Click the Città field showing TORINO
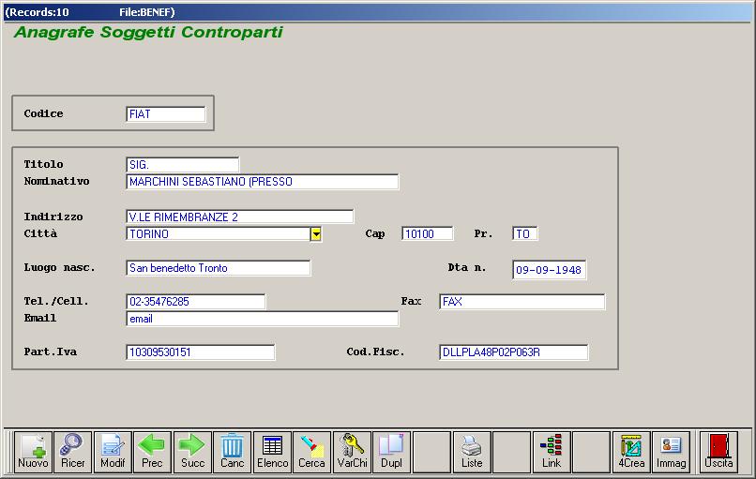Viewport: 756px width, 479px height. point(219,234)
